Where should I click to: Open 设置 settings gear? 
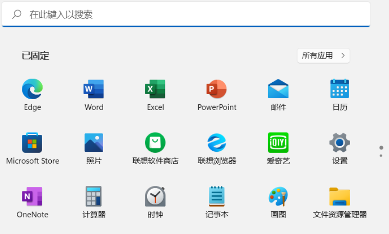pyautogui.click(x=340, y=143)
